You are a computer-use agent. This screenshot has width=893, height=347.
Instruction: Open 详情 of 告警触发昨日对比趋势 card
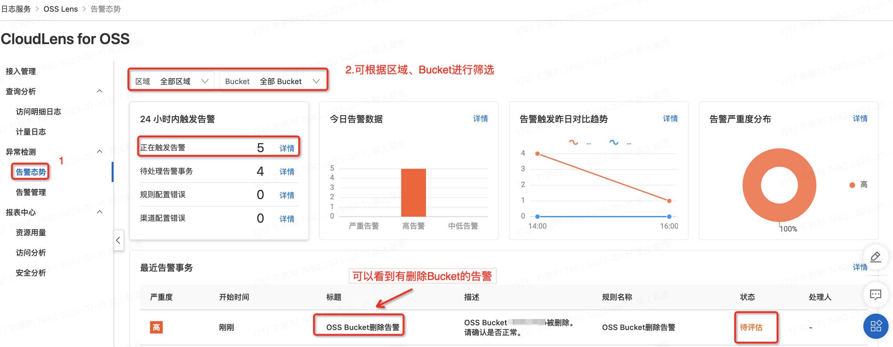click(x=670, y=118)
